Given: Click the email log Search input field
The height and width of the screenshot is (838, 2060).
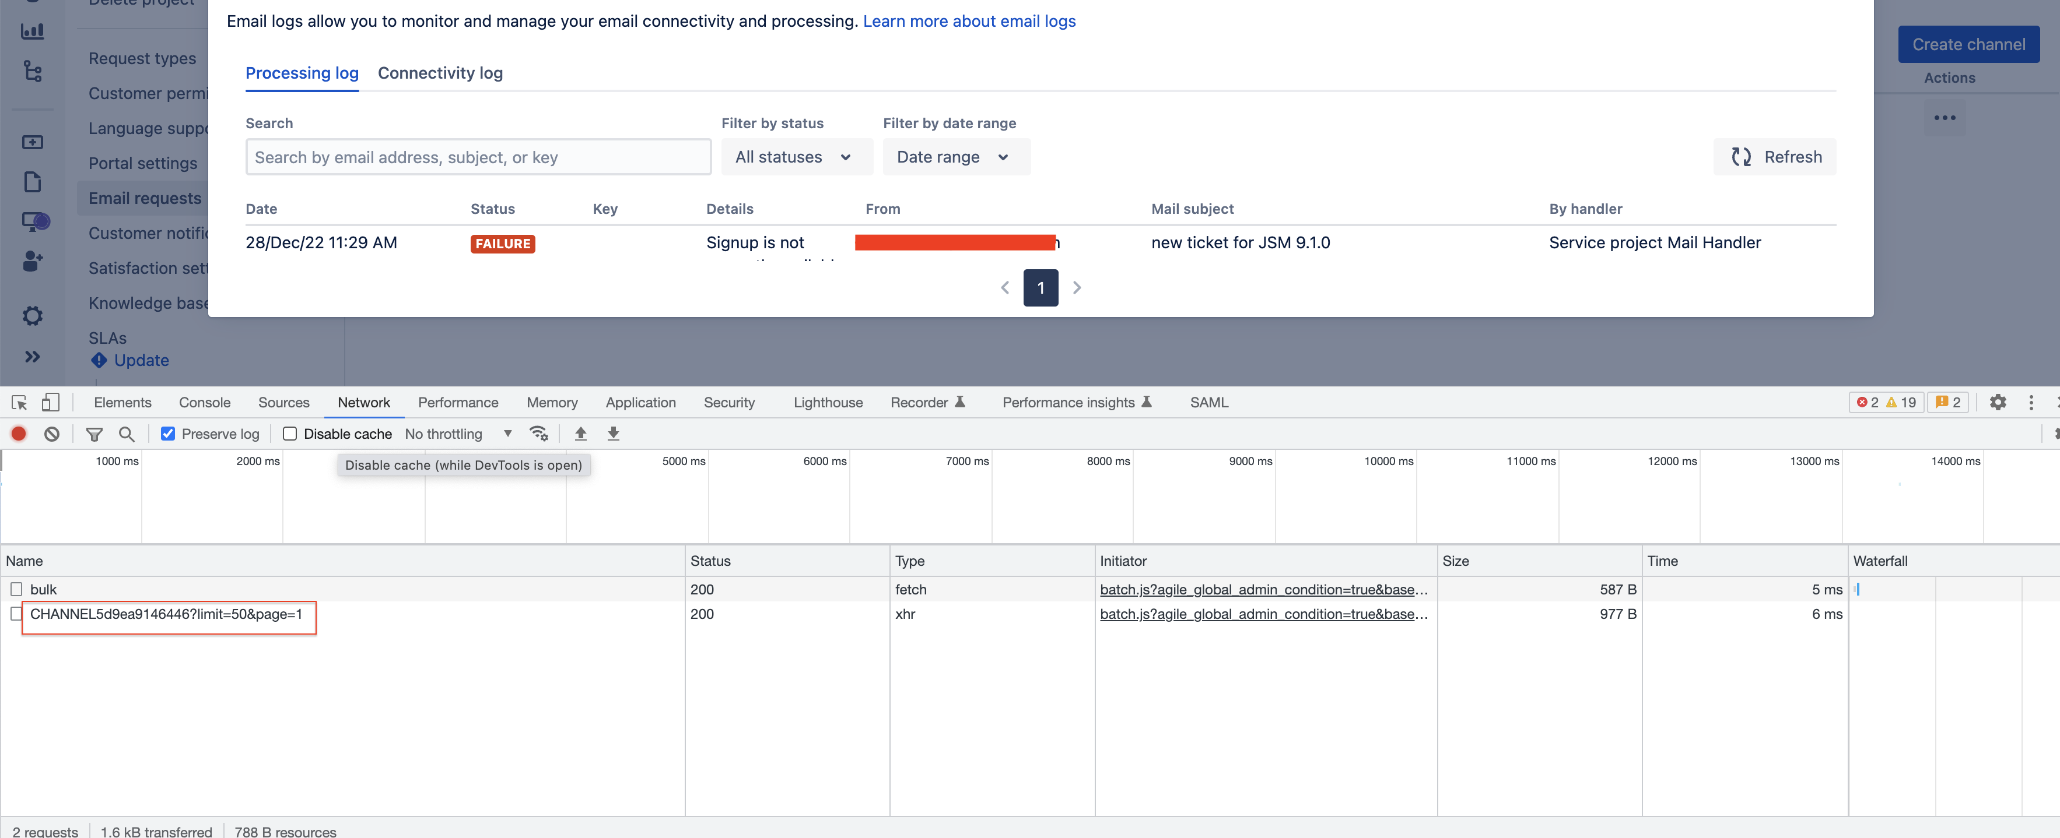Looking at the screenshot, I should [478, 157].
